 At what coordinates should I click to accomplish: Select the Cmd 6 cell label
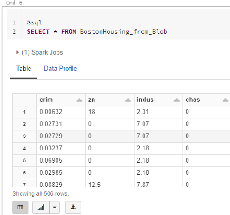14,3
